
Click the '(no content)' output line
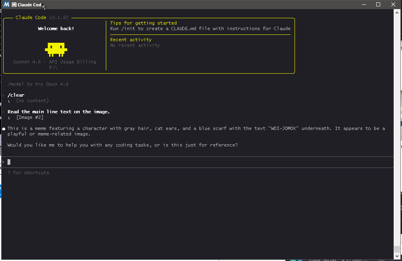32,101
